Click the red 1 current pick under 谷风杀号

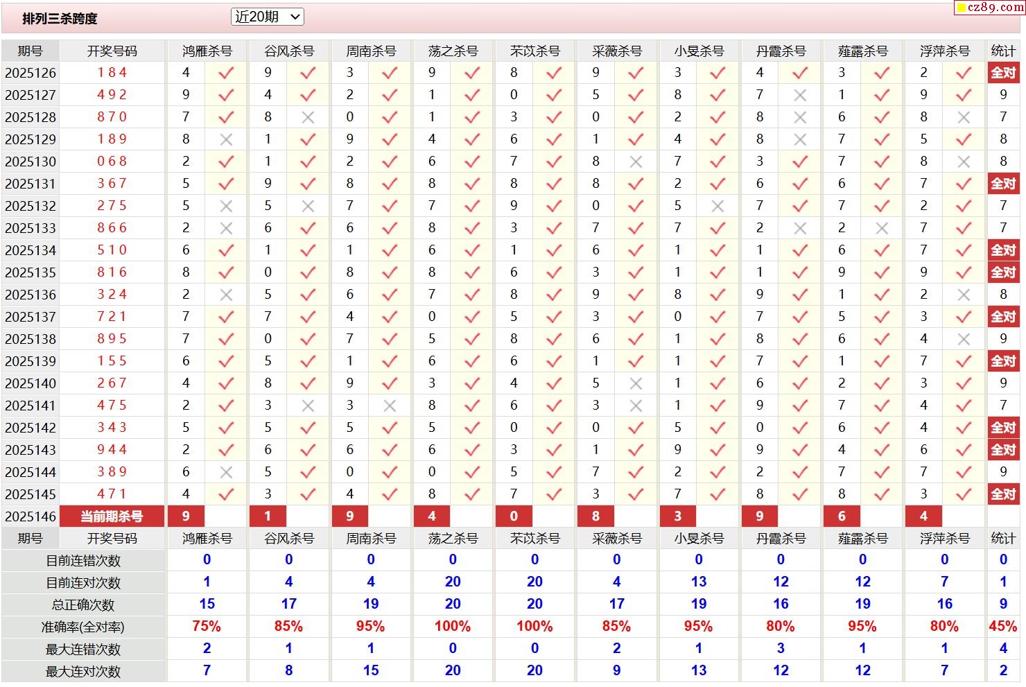268,516
